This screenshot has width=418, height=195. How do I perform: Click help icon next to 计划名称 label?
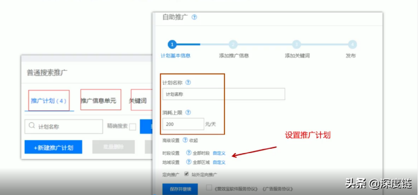(x=188, y=83)
